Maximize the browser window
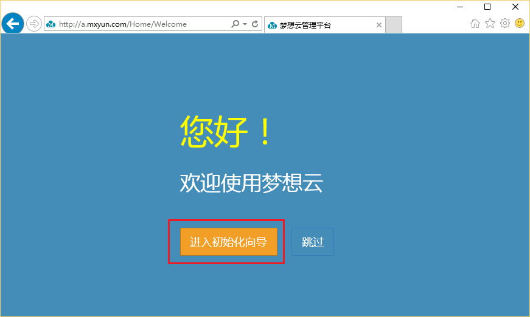 [487, 7]
